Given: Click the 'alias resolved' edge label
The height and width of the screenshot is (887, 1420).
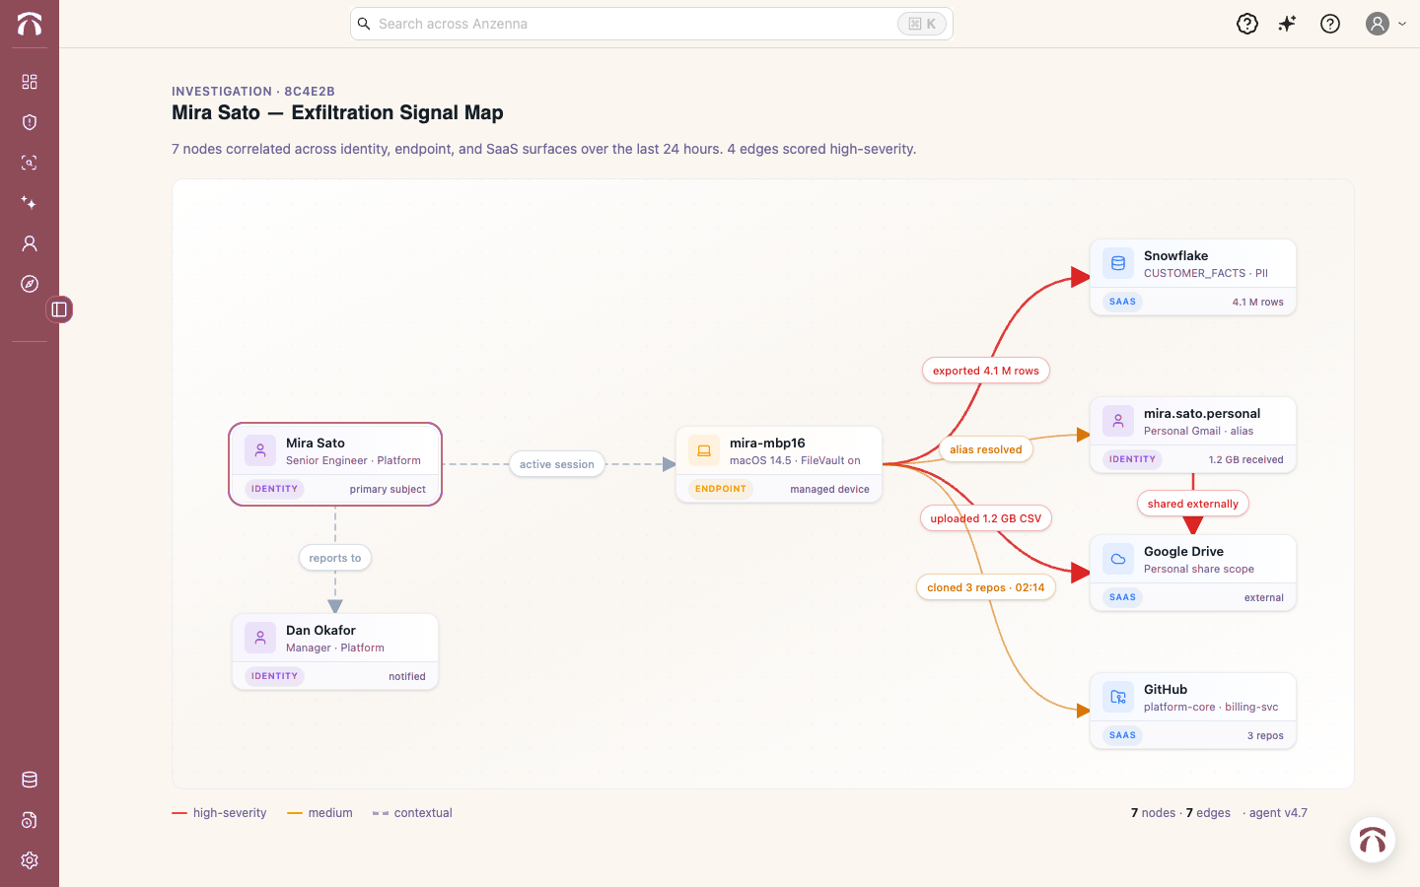Looking at the screenshot, I should pyautogui.click(x=986, y=449).
